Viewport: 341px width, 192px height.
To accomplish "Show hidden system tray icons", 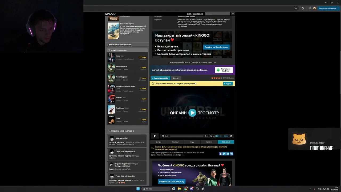I will click(310, 189).
